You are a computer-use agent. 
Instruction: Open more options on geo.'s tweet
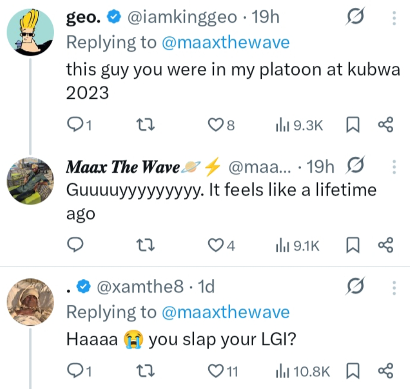click(393, 18)
